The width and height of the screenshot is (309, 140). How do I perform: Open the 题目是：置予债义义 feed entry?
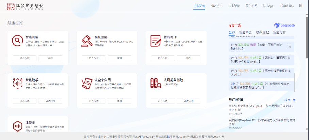click(261, 60)
